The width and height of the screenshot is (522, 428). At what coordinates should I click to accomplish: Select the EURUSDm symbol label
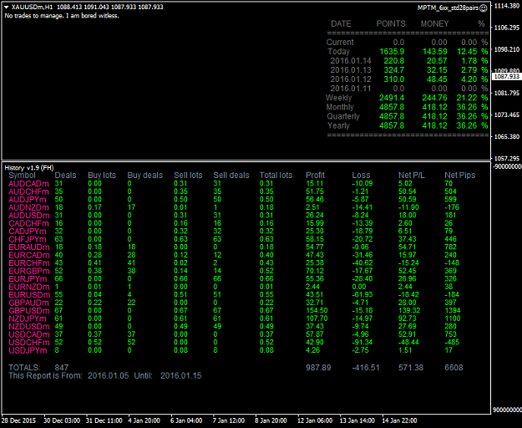click(29, 295)
